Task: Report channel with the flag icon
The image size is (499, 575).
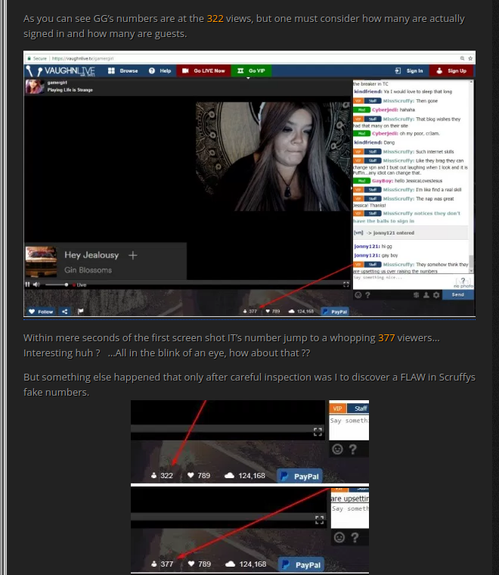Action: click(81, 312)
